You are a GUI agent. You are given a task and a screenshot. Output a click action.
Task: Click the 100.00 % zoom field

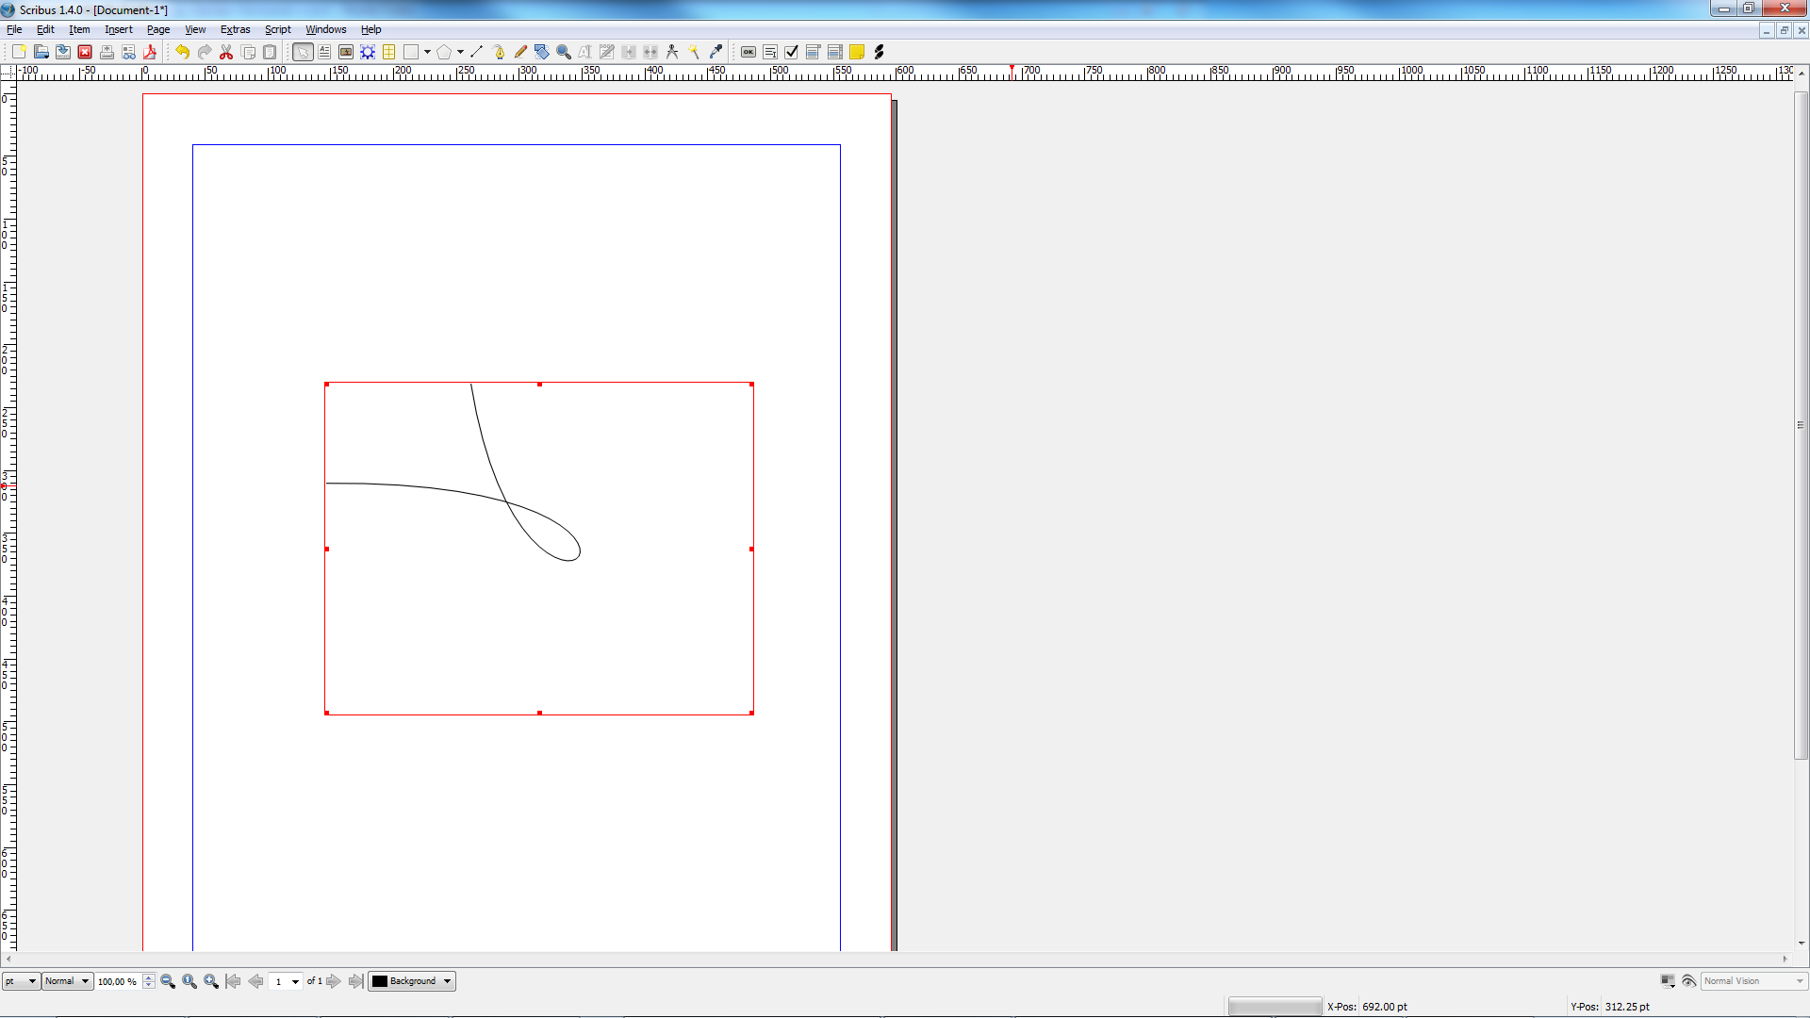click(x=118, y=981)
